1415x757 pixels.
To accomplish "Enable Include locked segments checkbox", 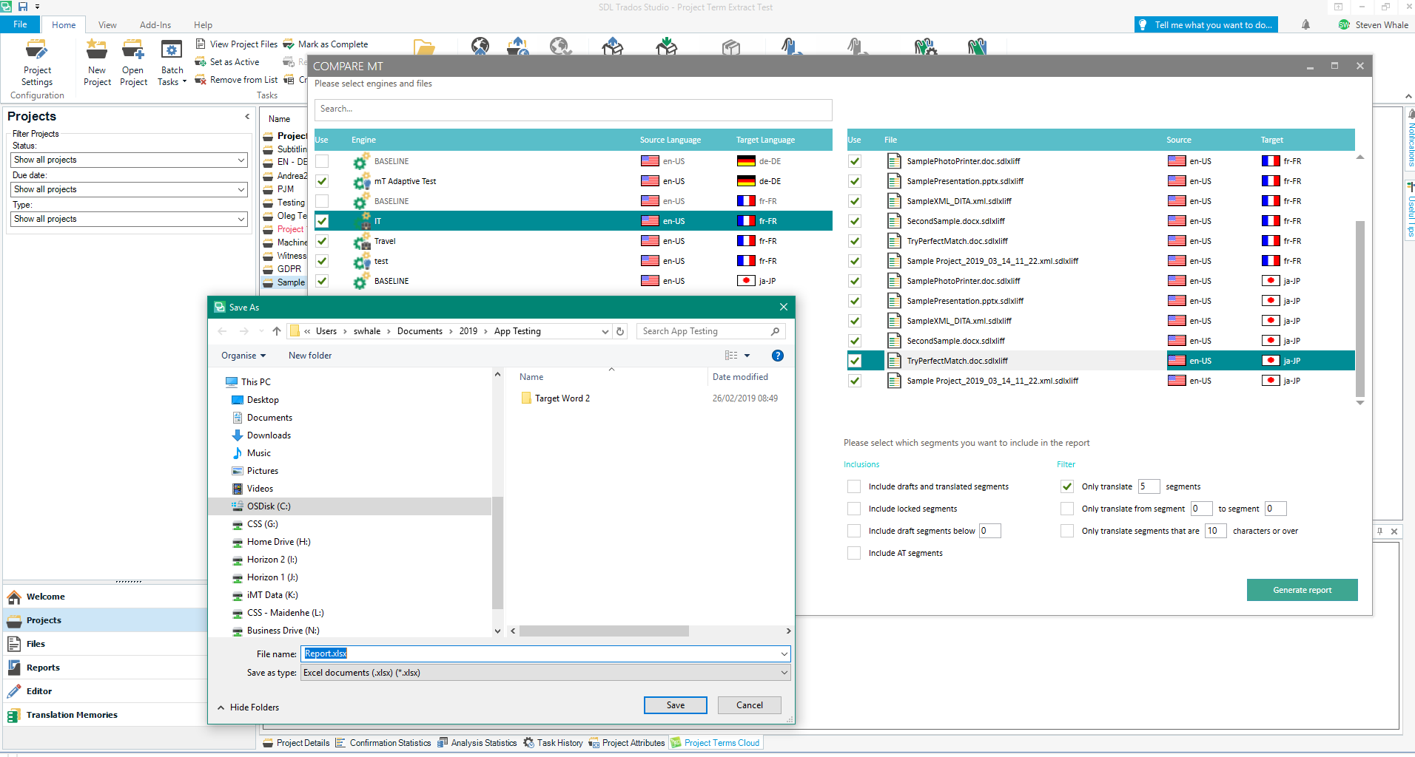I will (854, 509).
